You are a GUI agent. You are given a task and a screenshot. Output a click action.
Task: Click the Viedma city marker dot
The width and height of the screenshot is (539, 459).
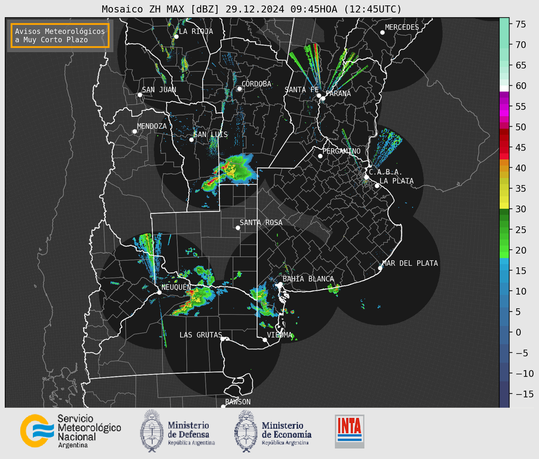pyautogui.click(x=265, y=340)
